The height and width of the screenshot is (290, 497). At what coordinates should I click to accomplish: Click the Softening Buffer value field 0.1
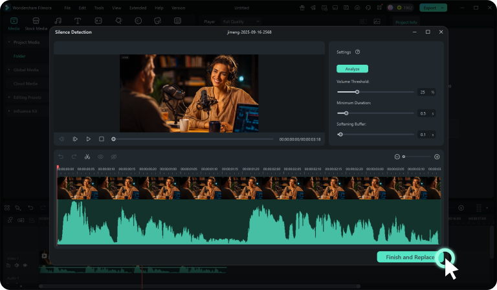pyautogui.click(x=426, y=135)
